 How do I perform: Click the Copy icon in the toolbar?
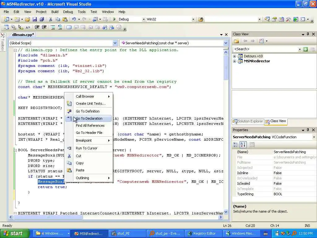point(58,19)
